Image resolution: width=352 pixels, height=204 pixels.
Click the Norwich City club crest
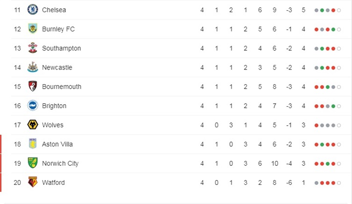(33, 163)
